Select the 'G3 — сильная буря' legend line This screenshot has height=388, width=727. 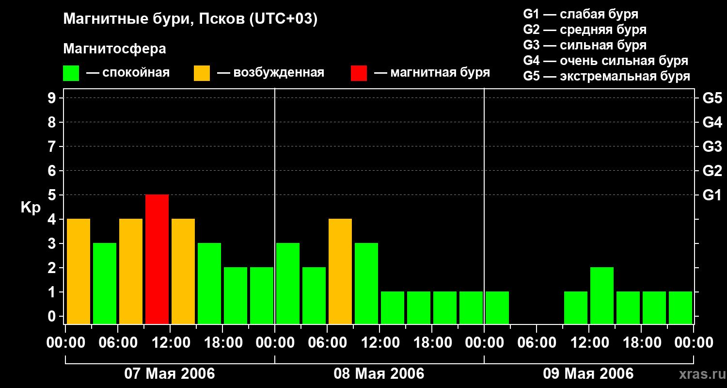point(585,45)
